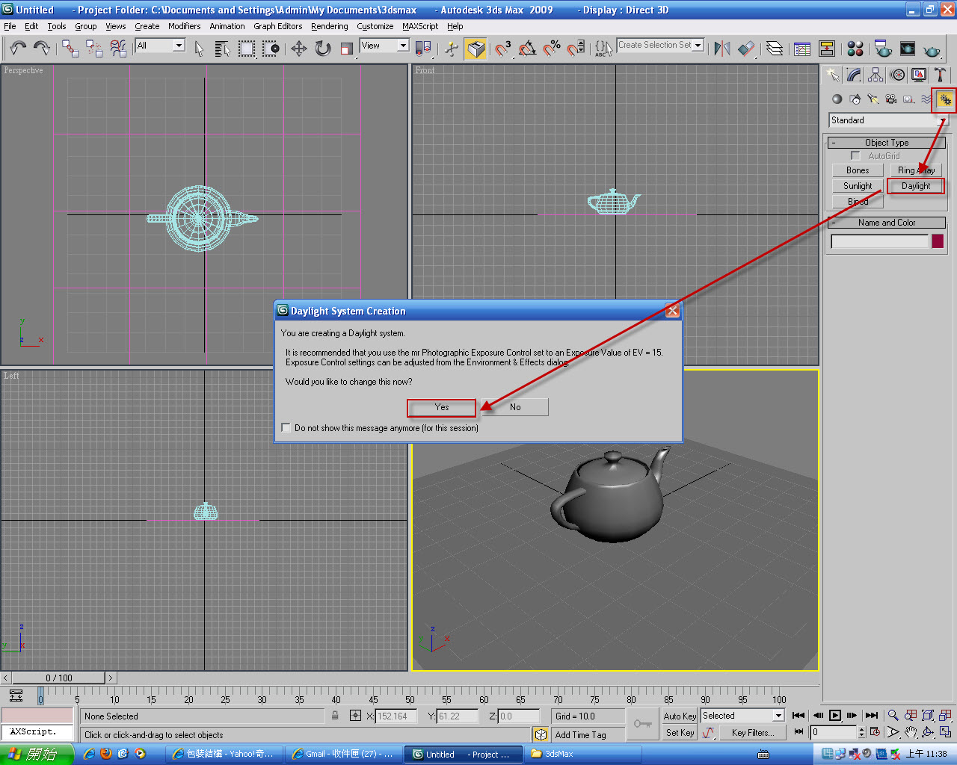Activate Select and Move tool
The image size is (957, 765).
[299, 49]
